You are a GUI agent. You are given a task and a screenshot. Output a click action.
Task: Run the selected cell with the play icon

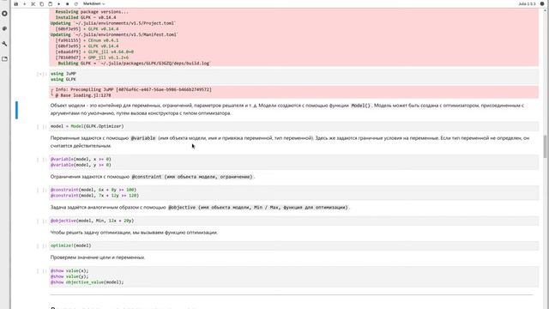pos(59,3)
